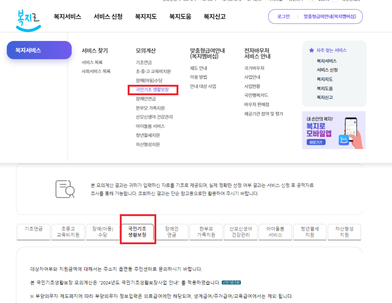Switch to 산모신생아 건강관리 tab
392x303 pixels.
tap(241, 232)
